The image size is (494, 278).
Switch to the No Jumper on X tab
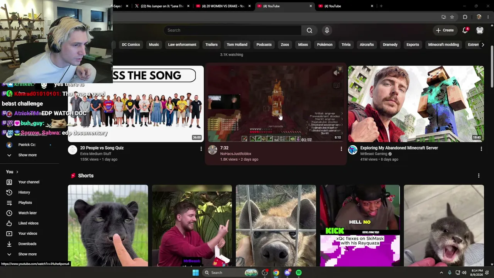(x=162, y=6)
